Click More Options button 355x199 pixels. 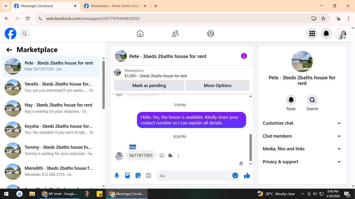pos(218,86)
